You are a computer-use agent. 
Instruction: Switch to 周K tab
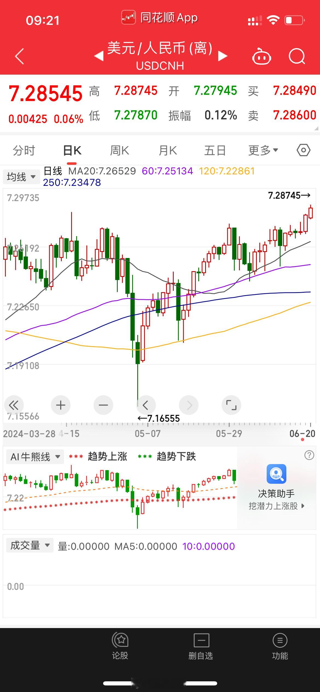[120, 150]
